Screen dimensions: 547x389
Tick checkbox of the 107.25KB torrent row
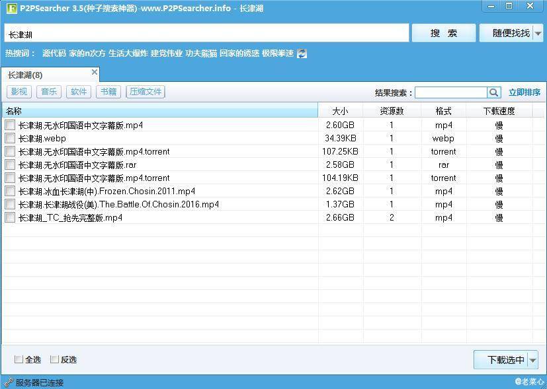[x=10, y=151]
